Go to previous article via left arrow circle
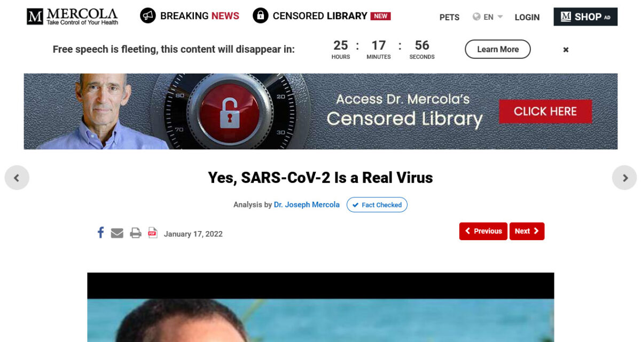 coord(17,178)
